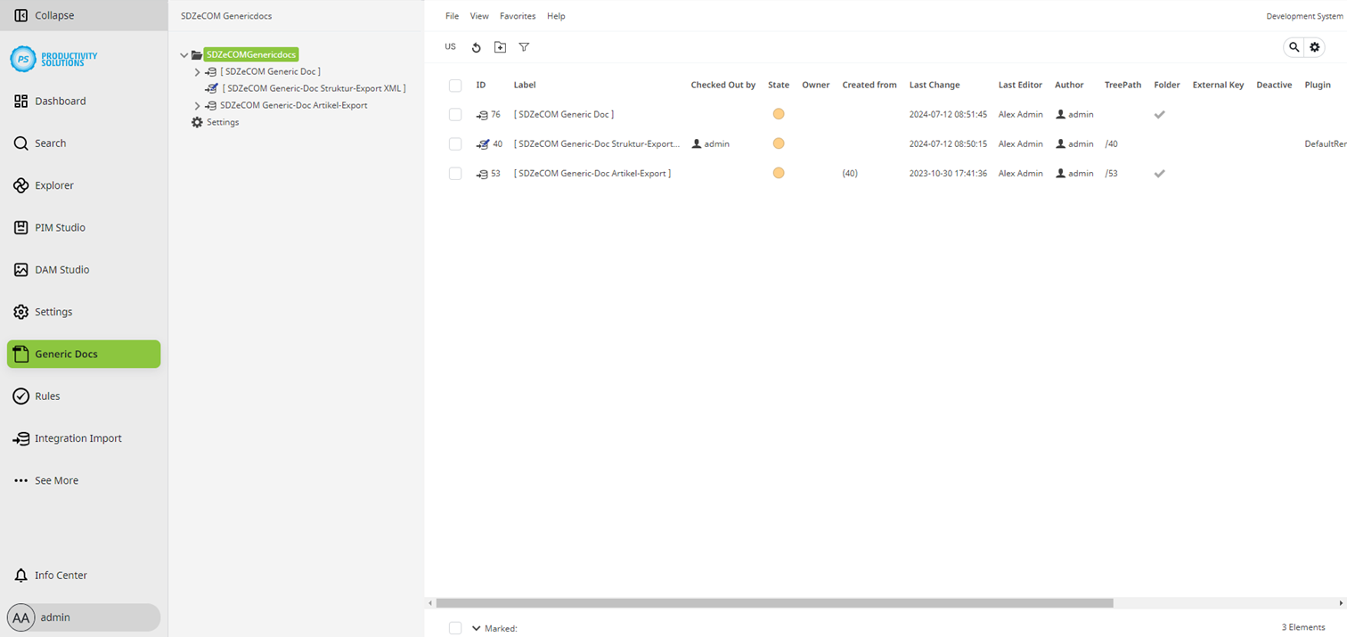Open the Favorites menu
The height and width of the screenshot is (637, 1347).
(x=518, y=16)
